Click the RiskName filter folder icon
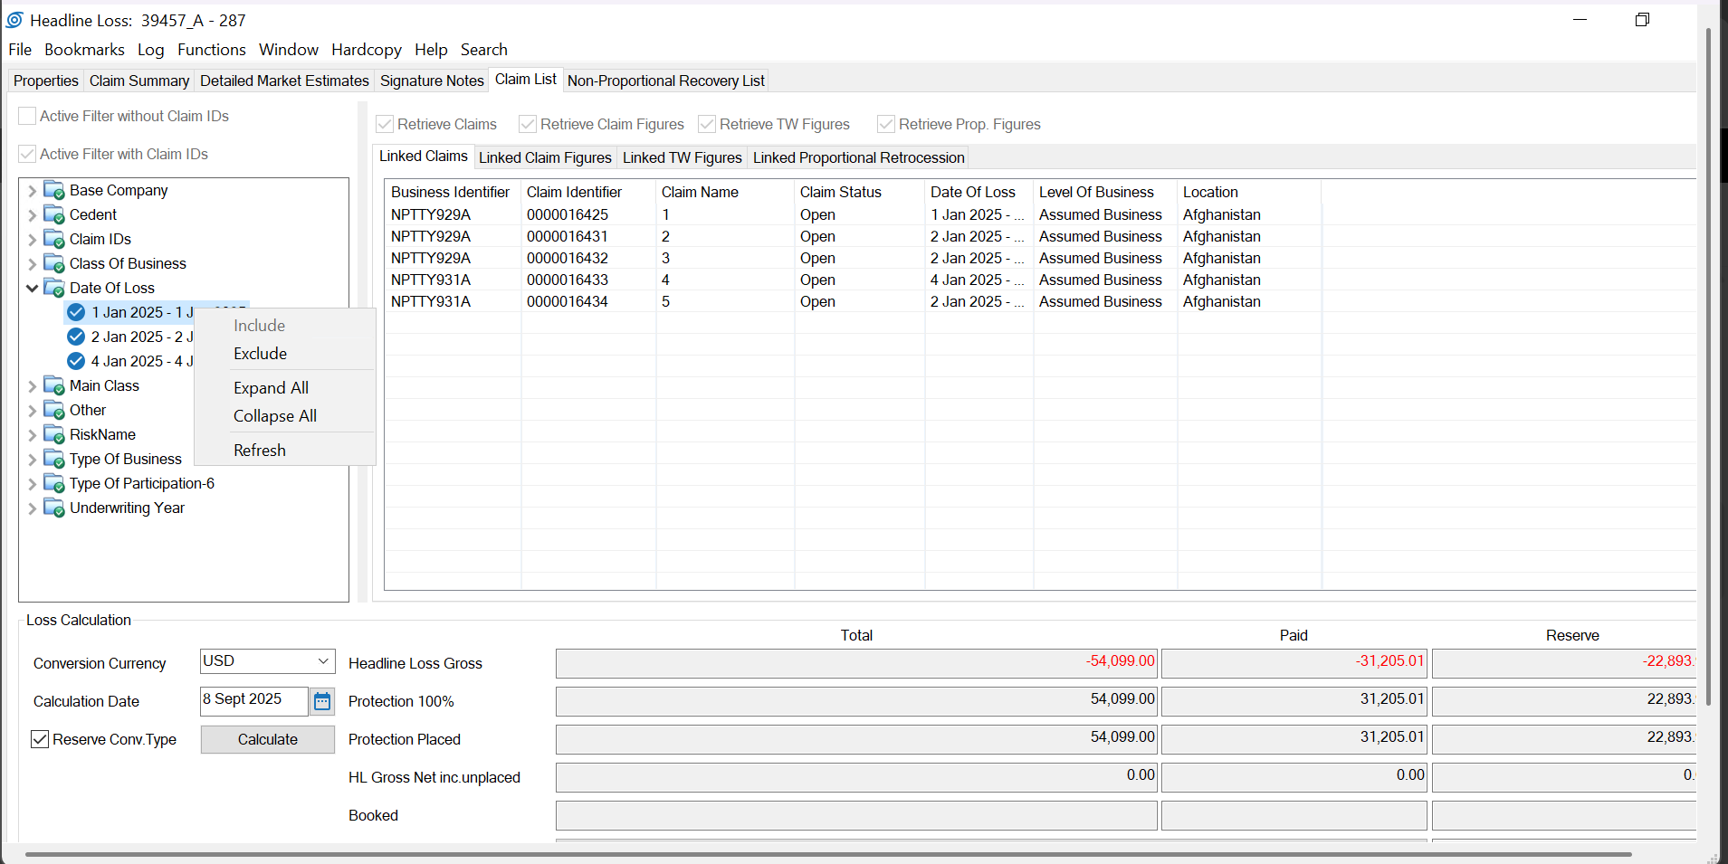The width and height of the screenshot is (1728, 864). pyautogui.click(x=54, y=435)
